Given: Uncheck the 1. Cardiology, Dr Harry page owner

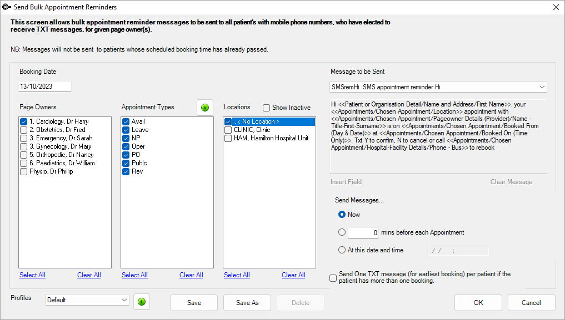Looking at the screenshot, I should pos(24,121).
